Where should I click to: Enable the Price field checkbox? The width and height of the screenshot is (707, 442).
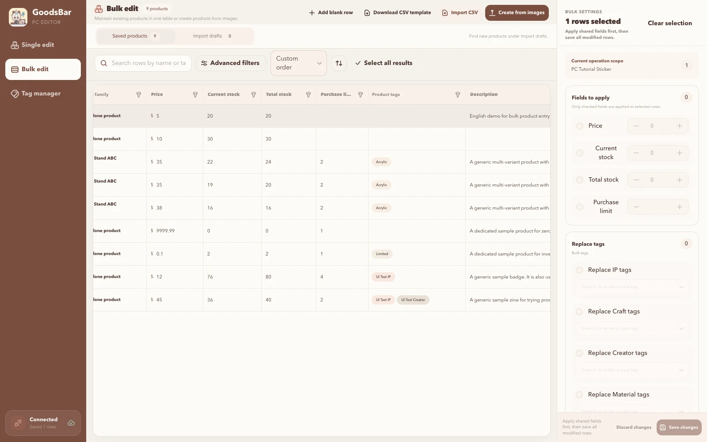pos(580,126)
